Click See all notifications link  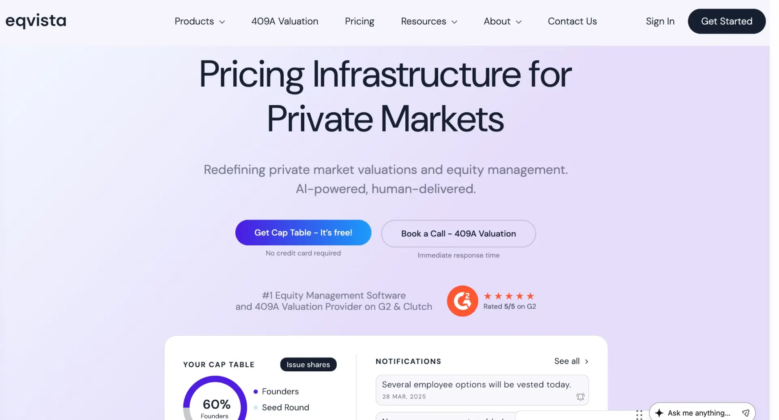pos(571,361)
